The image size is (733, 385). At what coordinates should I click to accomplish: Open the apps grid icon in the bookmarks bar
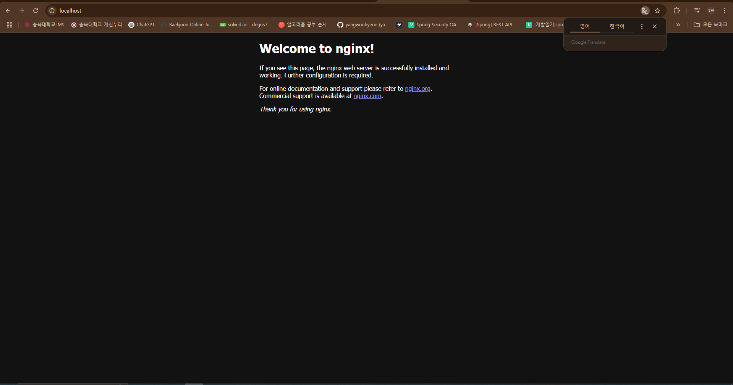(10, 25)
